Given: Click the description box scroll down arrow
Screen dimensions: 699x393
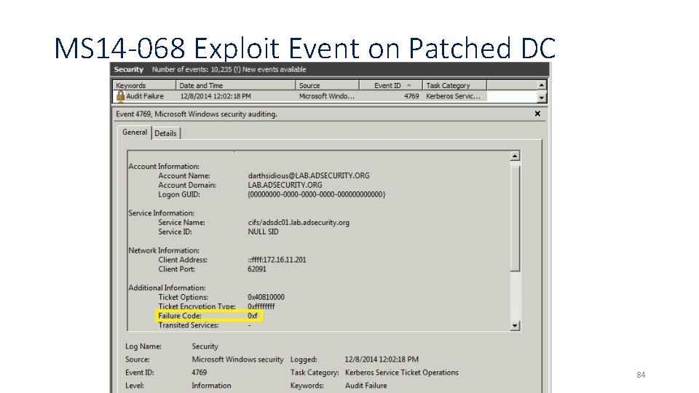Looking at the screenshot, I should [x=515, y=326].
